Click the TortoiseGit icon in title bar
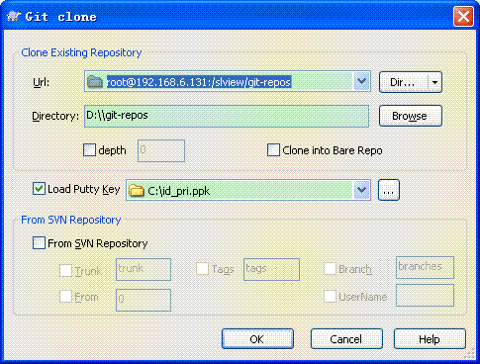This screenshot has height=364, width=480. pyautogui.click(x=14, y=16)
